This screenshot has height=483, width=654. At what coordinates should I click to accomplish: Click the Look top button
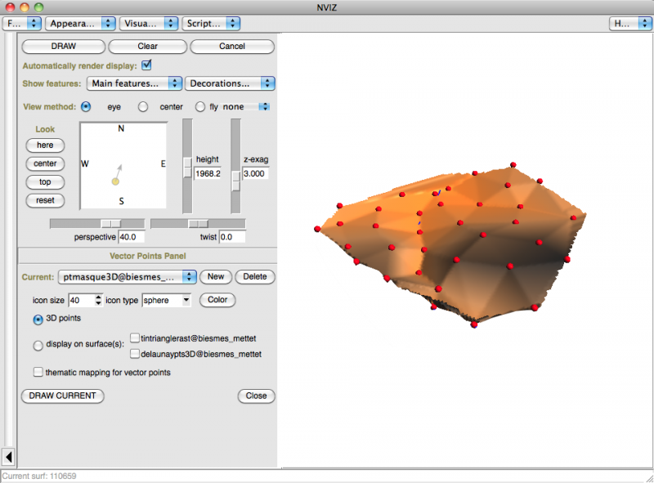pyautogui.click(x=45, y=181)
